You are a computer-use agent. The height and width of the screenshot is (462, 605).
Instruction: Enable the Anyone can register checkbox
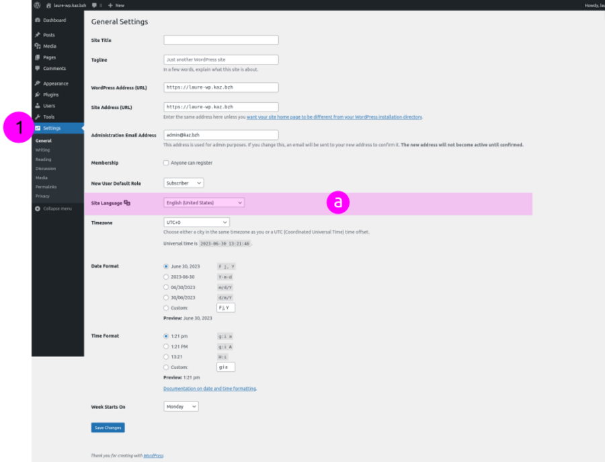[165, 162]
